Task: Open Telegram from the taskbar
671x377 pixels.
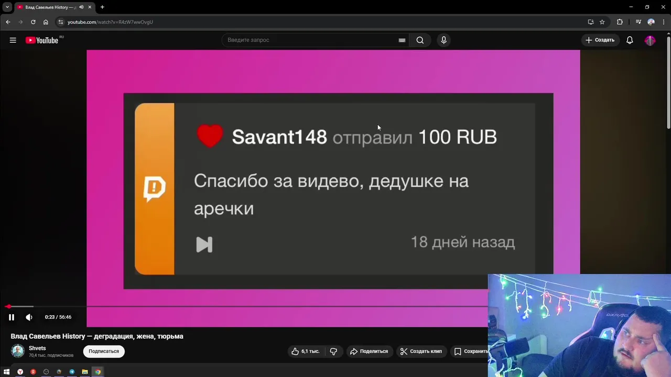Action: (72, 372)
